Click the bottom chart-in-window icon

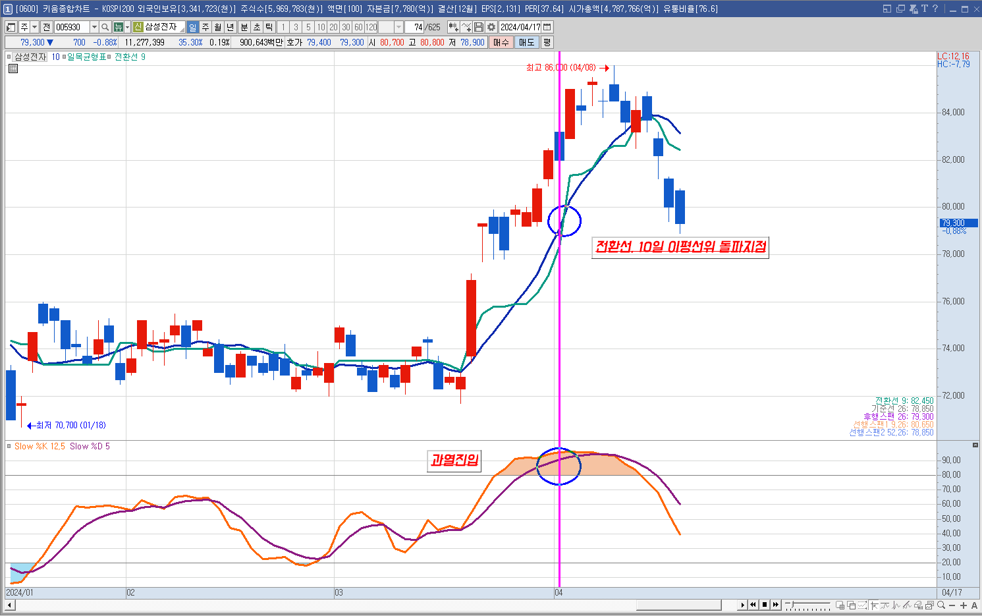tap(929, 605)
